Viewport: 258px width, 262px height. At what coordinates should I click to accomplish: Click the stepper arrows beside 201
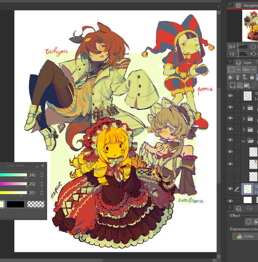coord(42,193)
